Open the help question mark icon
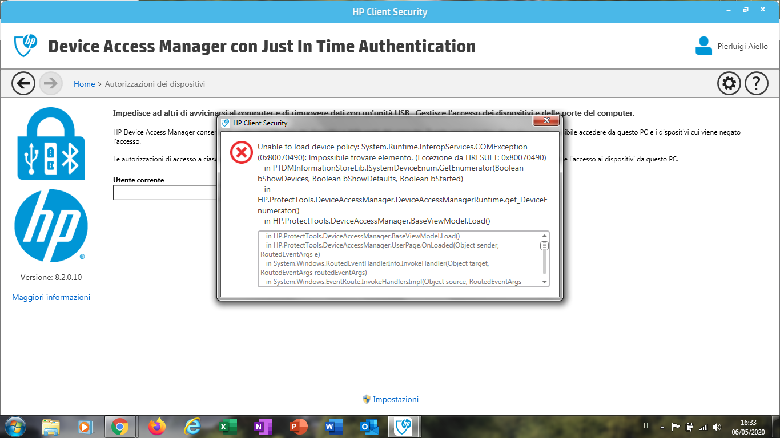Viewport: 780px width, 438px height. tap(756, 83)
